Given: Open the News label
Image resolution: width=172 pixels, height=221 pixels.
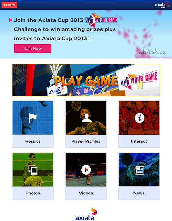Looking at the screenshot, I should coord(139,193).
